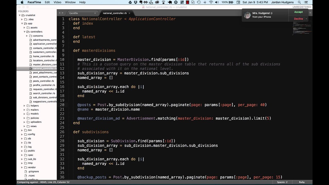Change indentation via Spaces: 2
The image size is (329, 185).
[x=282, y=182]
